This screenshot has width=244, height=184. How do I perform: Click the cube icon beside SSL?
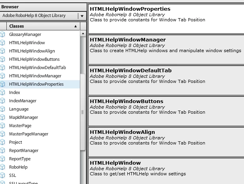coord(2,175)
